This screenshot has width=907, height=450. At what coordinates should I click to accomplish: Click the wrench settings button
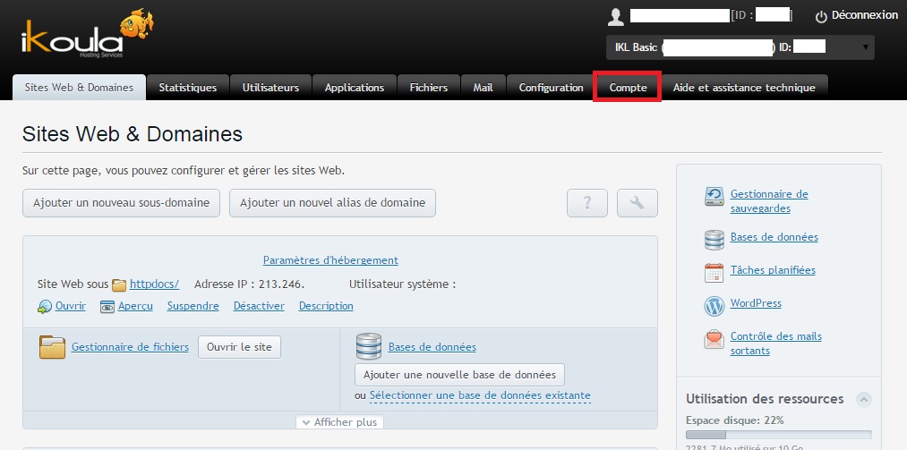click(x=637, y=203)
